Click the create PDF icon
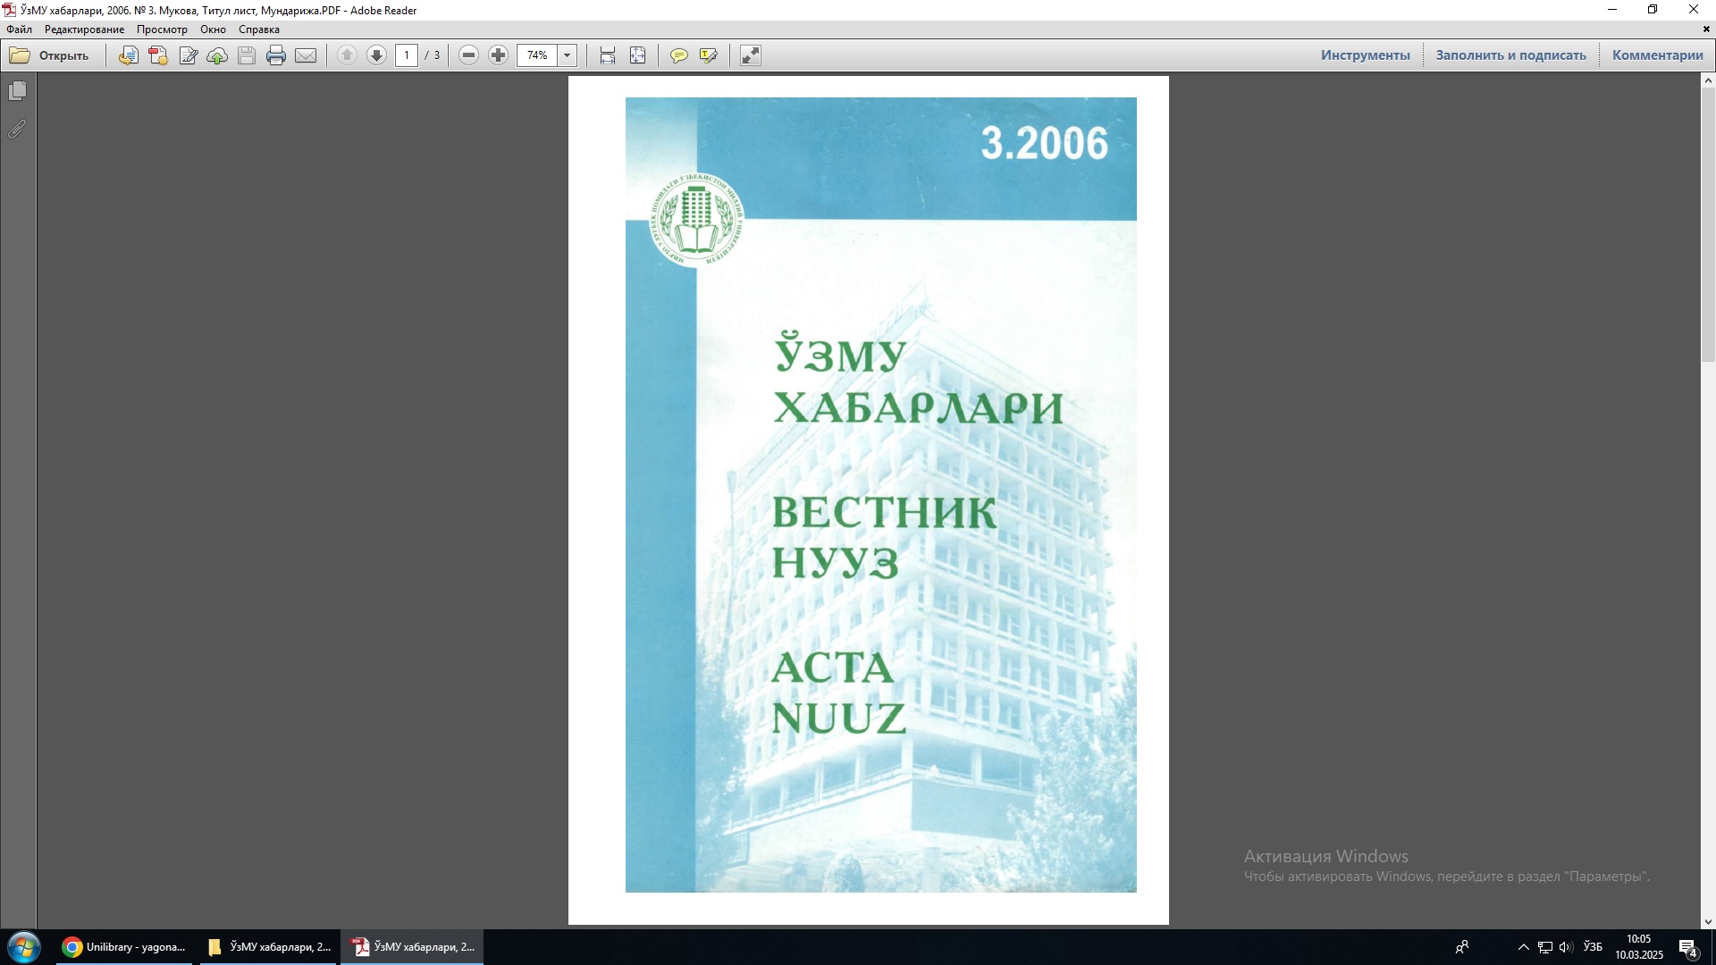 [x=158, y=55]
